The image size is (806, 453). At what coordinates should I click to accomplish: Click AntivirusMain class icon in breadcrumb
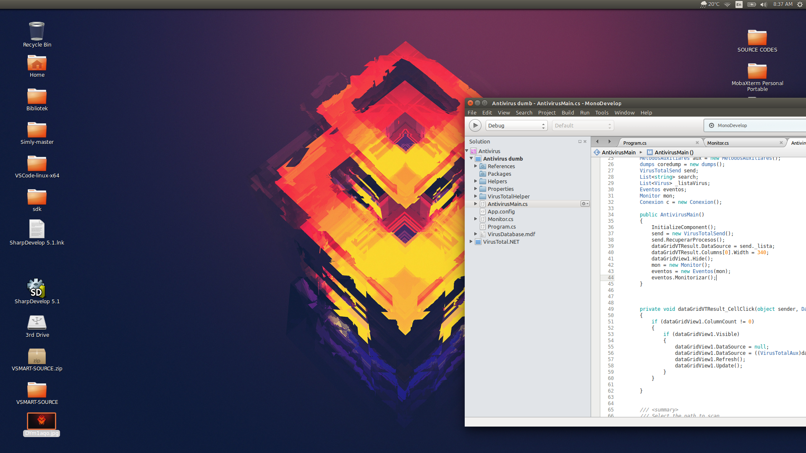pyautogui.click(x=597, y=152)
